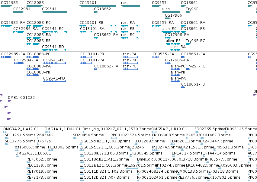The image size is (257, 182).
Task: Click the CG9541 gene label
Action: [49, 9]
